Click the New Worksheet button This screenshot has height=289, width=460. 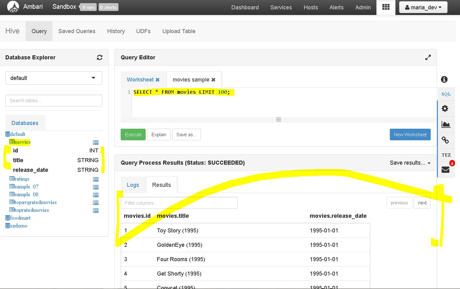pyautogui.click(x=410, y=135)
